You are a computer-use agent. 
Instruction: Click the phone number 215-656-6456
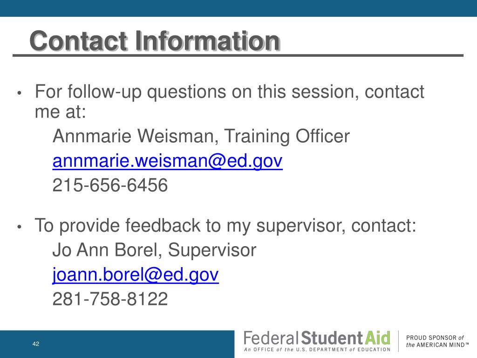(x=110, y=185)
